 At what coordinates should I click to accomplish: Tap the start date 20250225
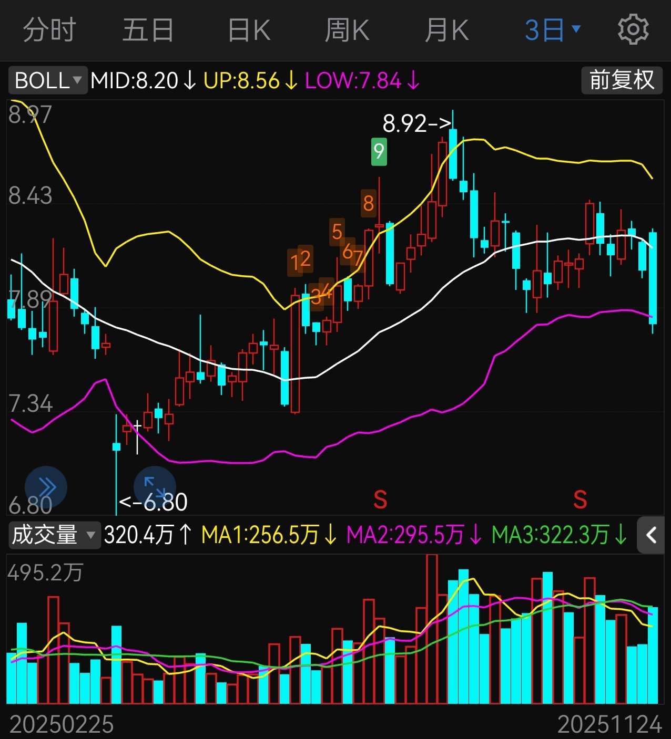[x=62, y=725]
